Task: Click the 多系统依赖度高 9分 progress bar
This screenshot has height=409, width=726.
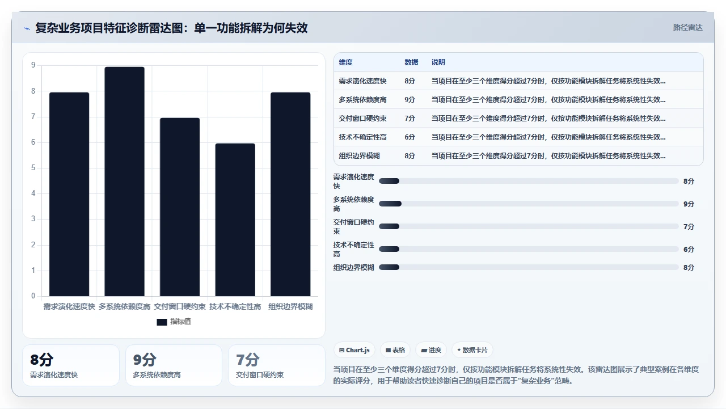Action: pos(529,204)
